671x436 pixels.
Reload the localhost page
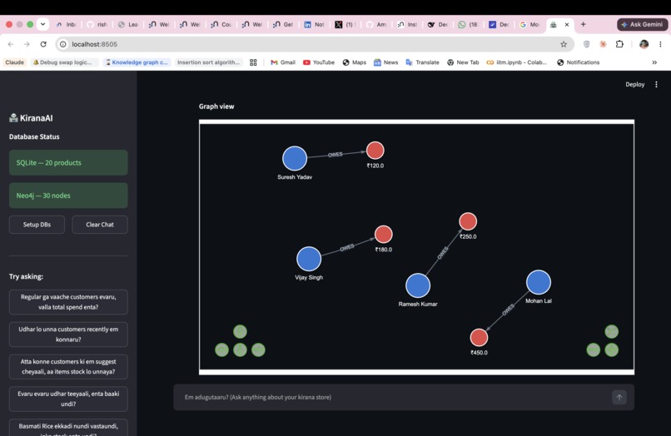[43, 44]
